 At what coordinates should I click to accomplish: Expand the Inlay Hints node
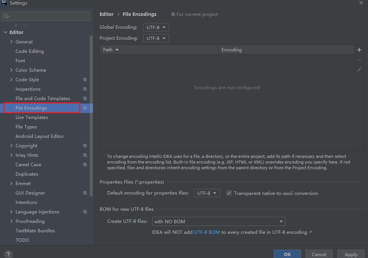coord(11,155)
